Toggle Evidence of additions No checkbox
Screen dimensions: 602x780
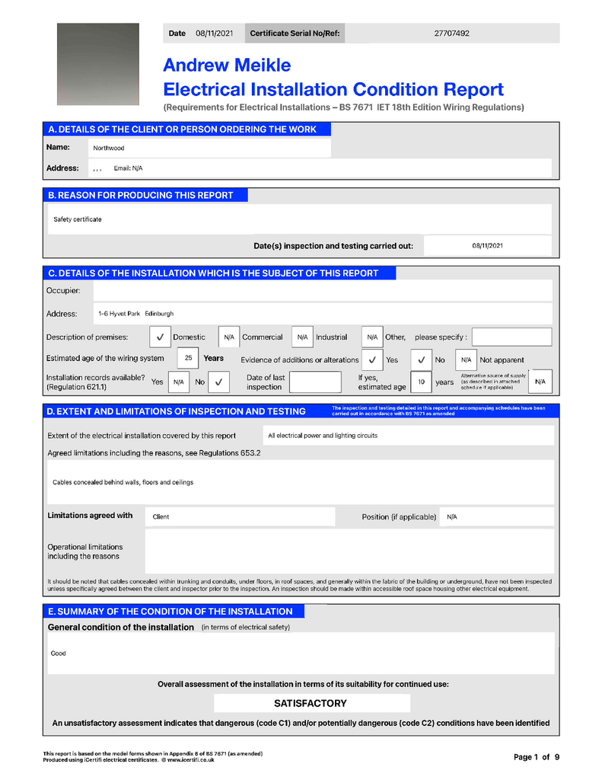[421, 360]
